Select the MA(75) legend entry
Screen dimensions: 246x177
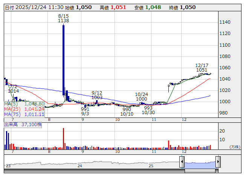(x=24, y=114)
